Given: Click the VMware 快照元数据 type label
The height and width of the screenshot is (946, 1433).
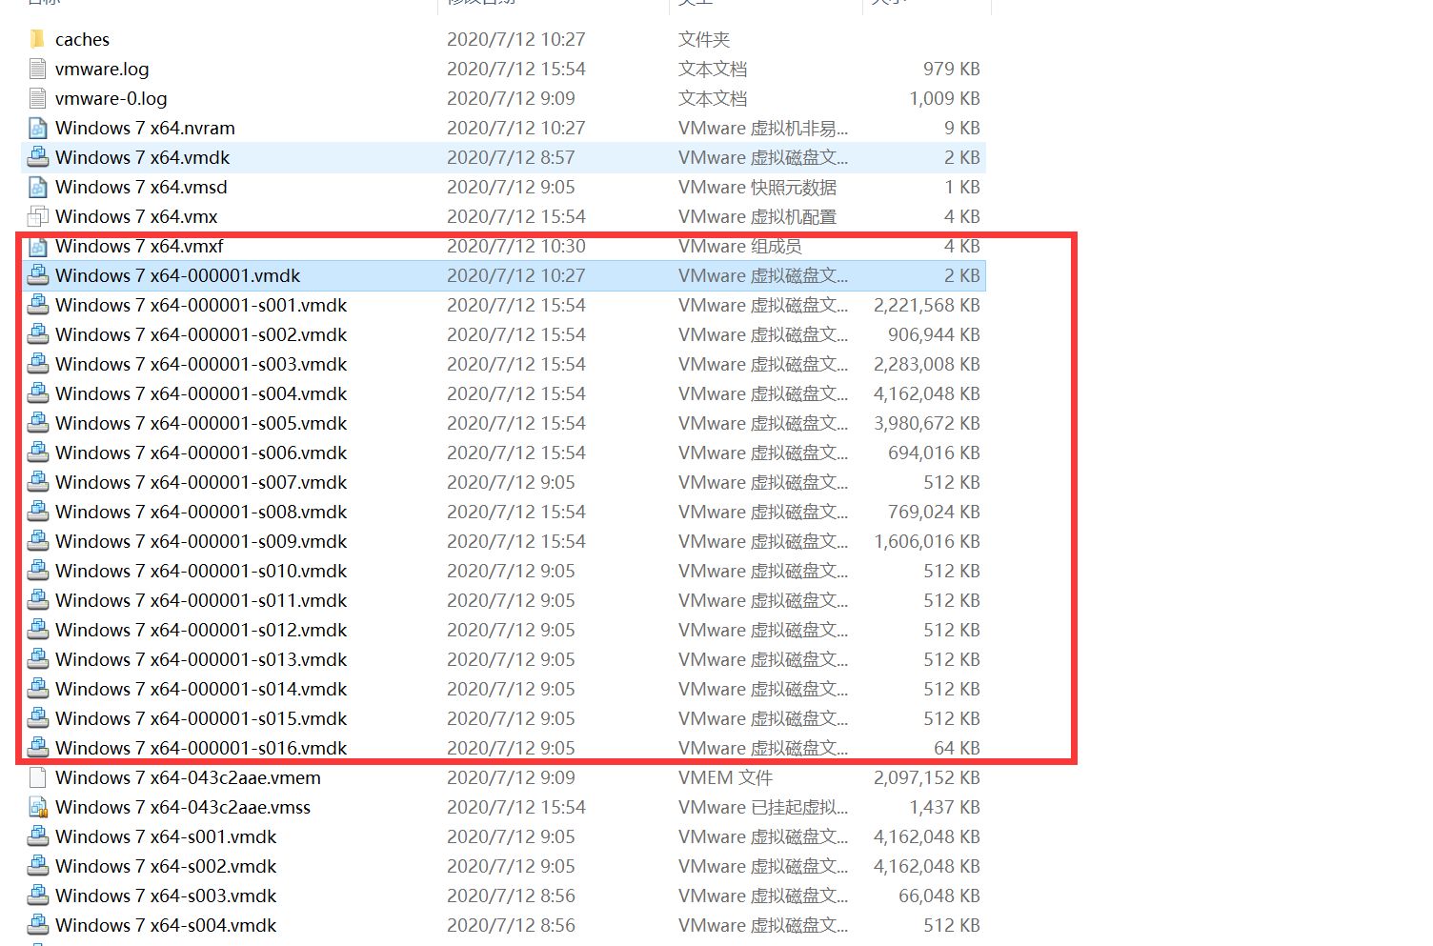Looking at the screenshot, I should tap(757, 187).
